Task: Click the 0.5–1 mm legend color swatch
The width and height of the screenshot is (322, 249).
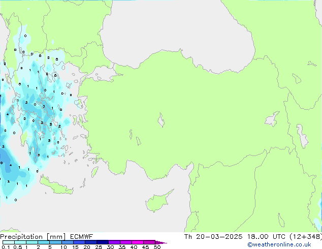Action: pos(20,242)
